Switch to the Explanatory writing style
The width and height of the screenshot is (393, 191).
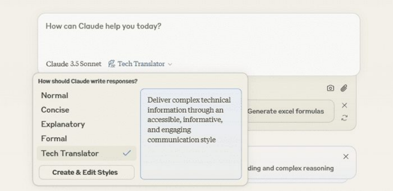(63, 125)
